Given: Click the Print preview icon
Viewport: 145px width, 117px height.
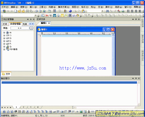Looking at the screenshot, I should coord(40,11).
